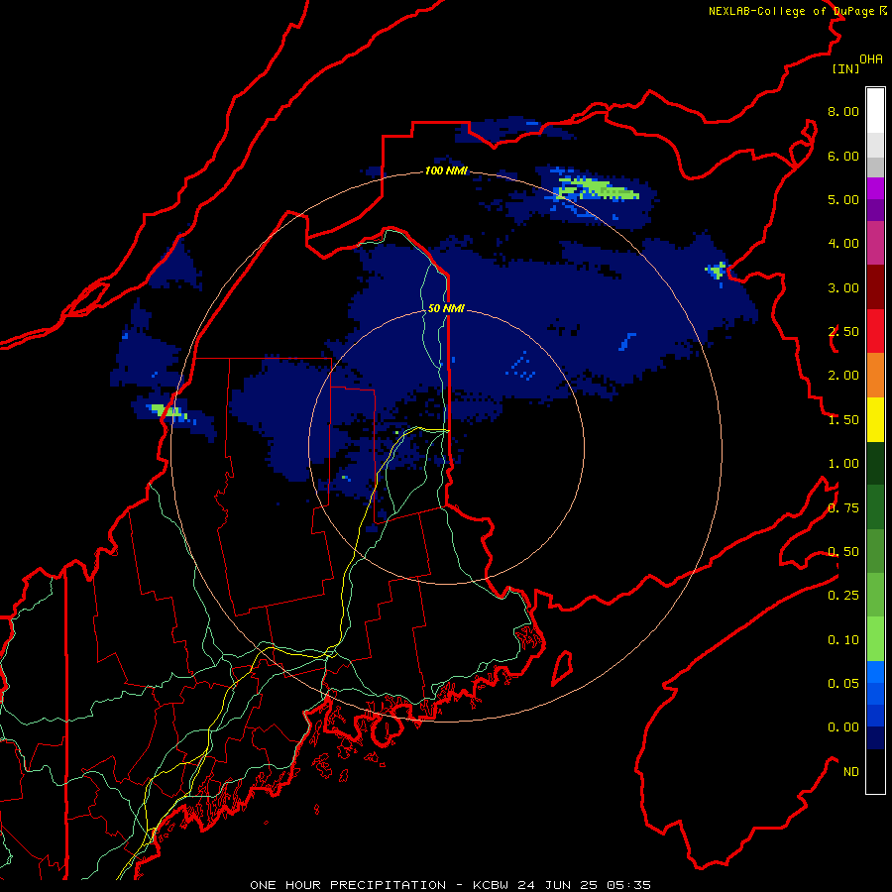Click the small green cell near the northeastern coast
This screenshot has width=892, height=892.
coord(717,269)
